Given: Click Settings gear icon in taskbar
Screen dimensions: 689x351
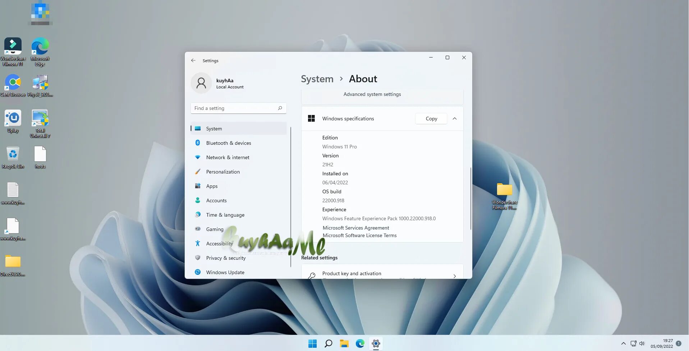Looking at the screenshot, I should pos(376,343).
